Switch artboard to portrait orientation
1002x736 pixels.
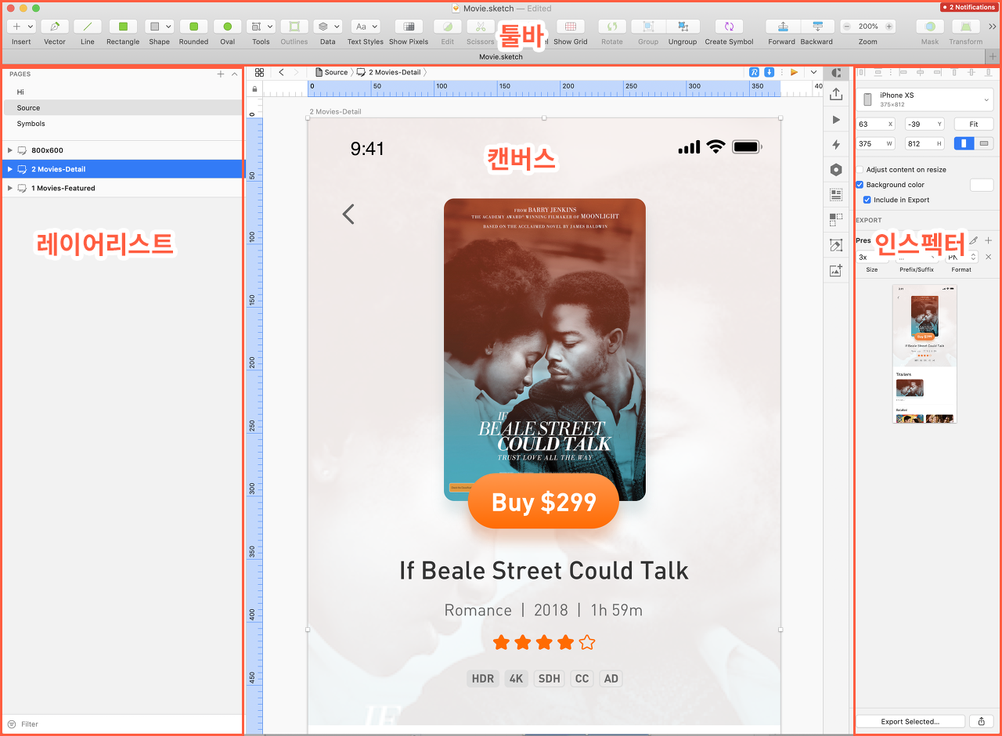pyautogui.click(x=964, y=143)
